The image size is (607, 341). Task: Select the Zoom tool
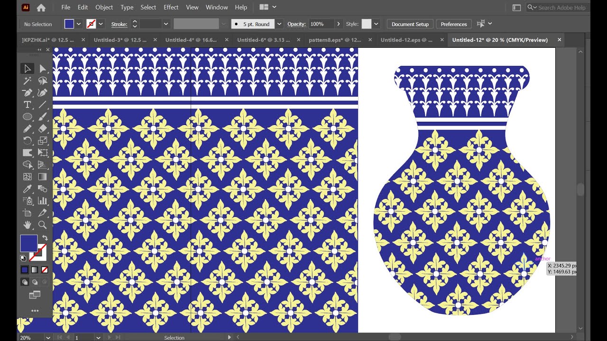coord(43,225)
